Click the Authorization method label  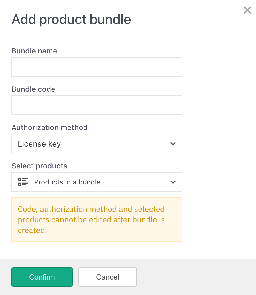pos(49,127)
